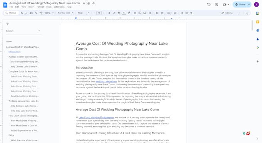Open version history clock icon
262x143 pixels.
pos(209,5)
